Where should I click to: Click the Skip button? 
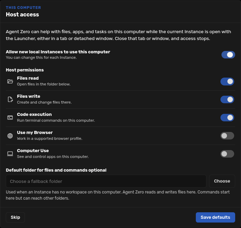[15, 217]
